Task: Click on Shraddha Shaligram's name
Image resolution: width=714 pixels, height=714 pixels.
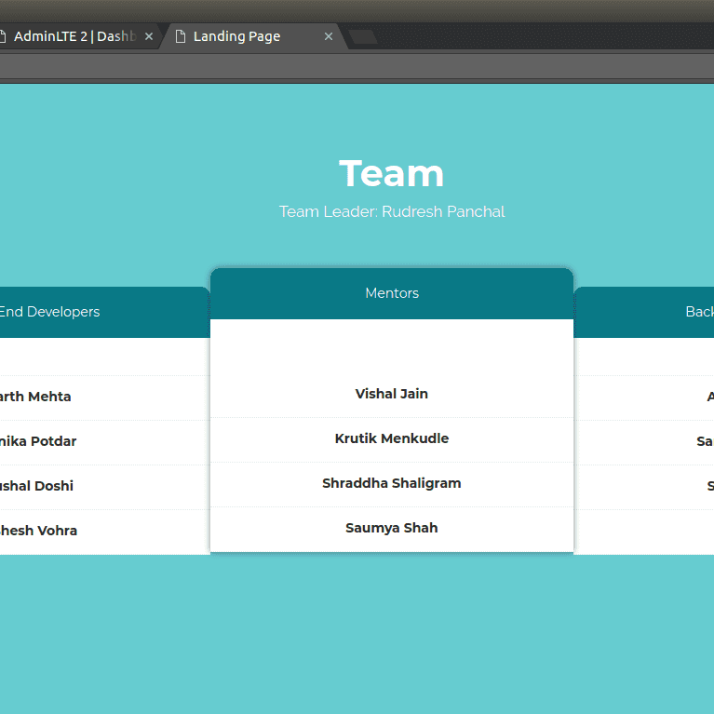Action: click(392, 483)
